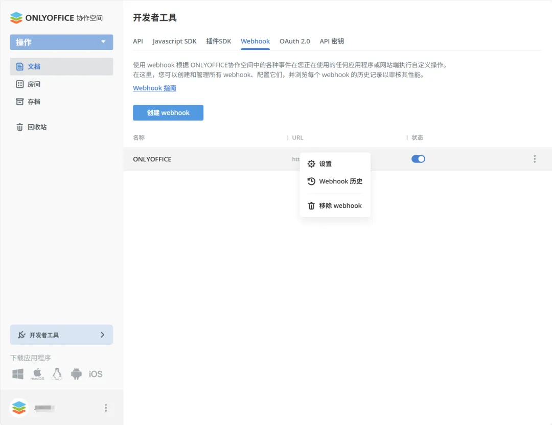Select the Webhook tab

(255, 41)
